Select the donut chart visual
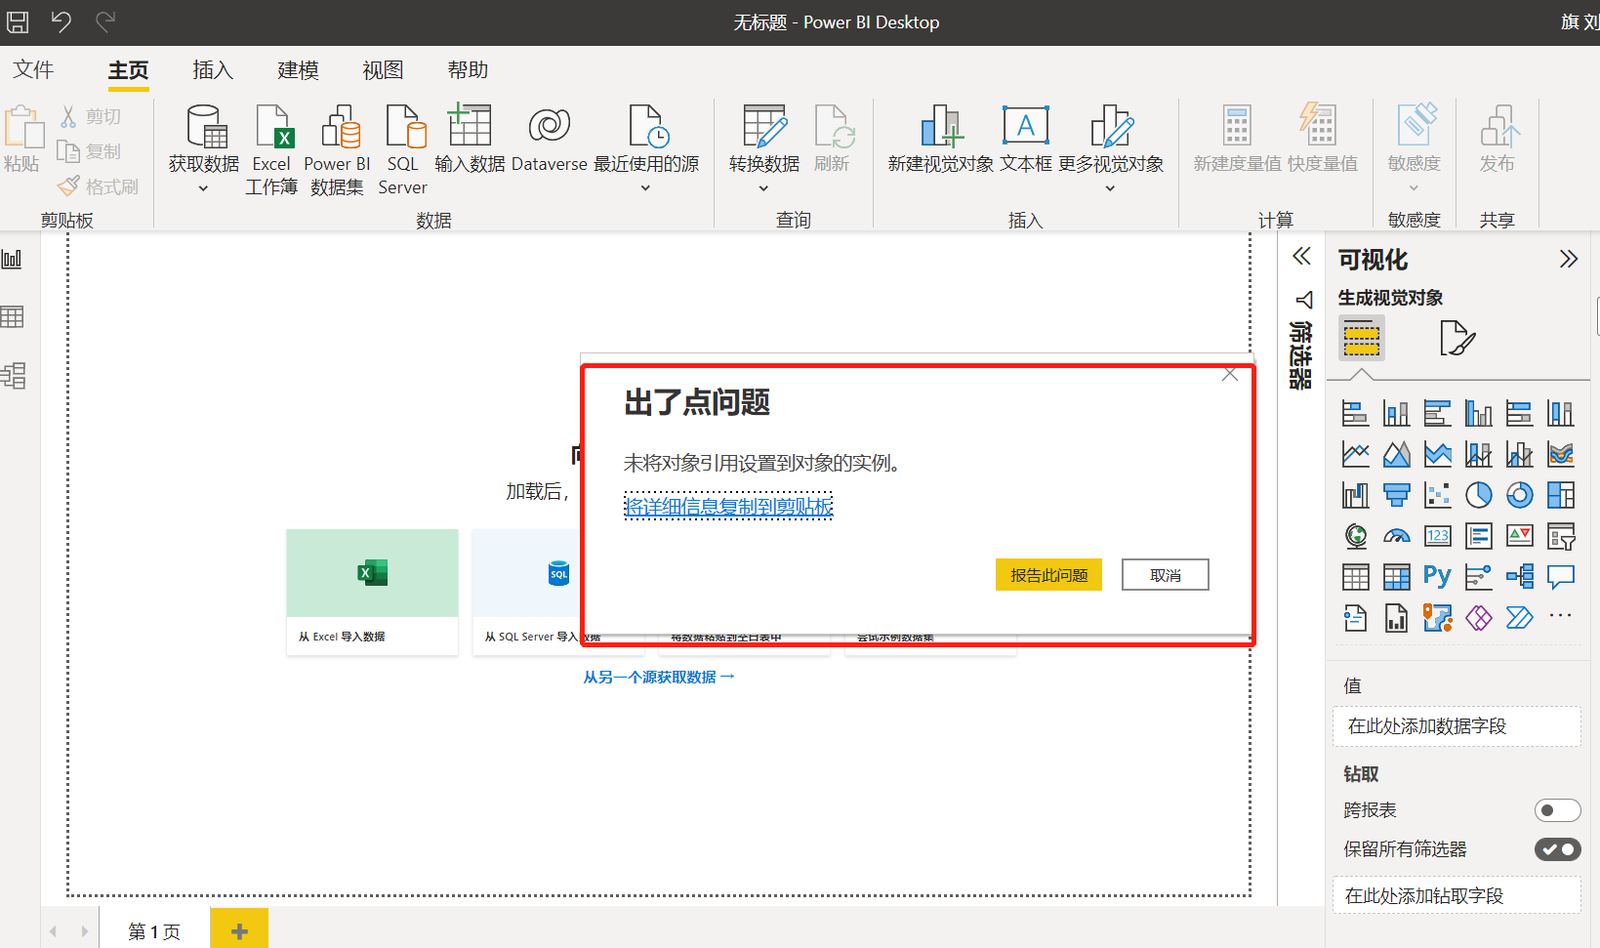The image size is (1600, 948). tap(1519, 495)
